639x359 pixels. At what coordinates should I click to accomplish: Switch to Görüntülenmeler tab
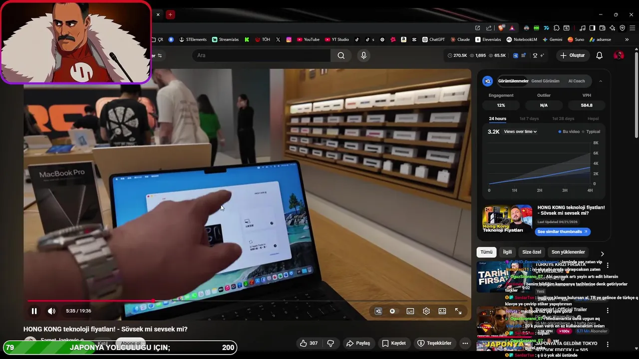(x=513, y=81)
